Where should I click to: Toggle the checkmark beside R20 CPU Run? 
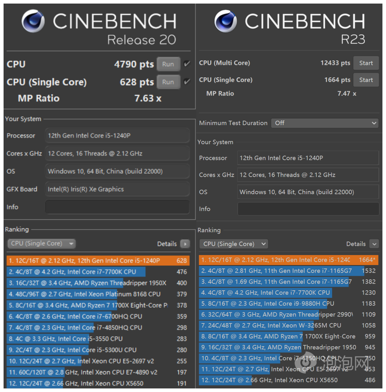(187, 64)
